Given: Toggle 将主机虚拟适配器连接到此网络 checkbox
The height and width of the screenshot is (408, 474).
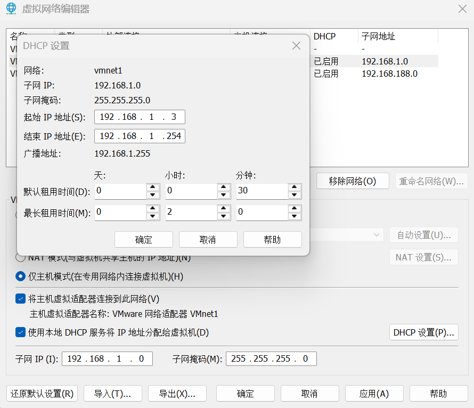Looking at the screenshot, I should pos(21,299).
